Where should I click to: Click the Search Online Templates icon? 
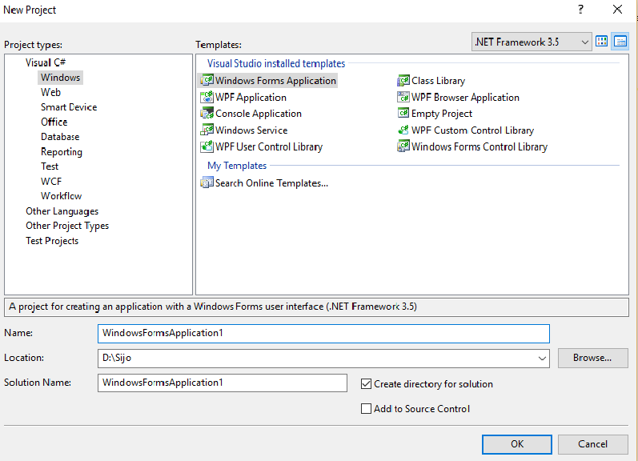point(207,183)
